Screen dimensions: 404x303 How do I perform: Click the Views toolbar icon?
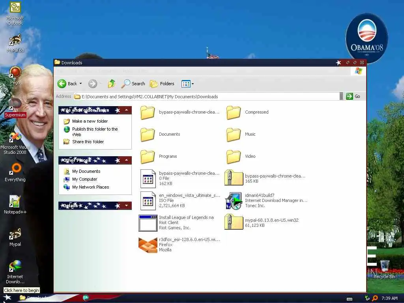point(186,84)
